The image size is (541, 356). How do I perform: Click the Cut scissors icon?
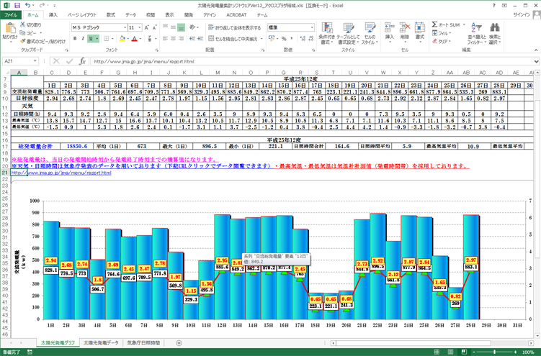coord(22,24)
